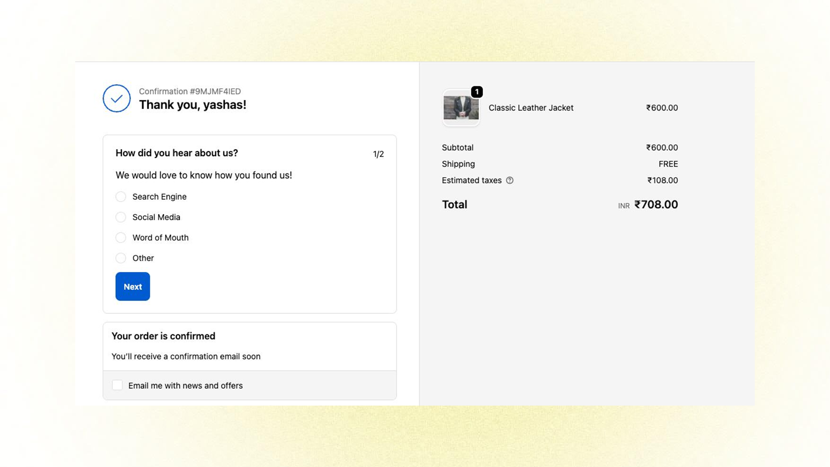The height and width of the screenshot is (467, 830).
Task: Click the 'Thank you, yashas!' heading
Action: point(192,105)
